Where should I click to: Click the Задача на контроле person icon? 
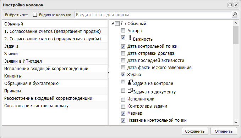(x=130, y=82)
